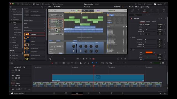This screenshot has width=177, height=99.
Task: Toggle the effects panel sidebar layout icon
Action: (x=11, y=7)
